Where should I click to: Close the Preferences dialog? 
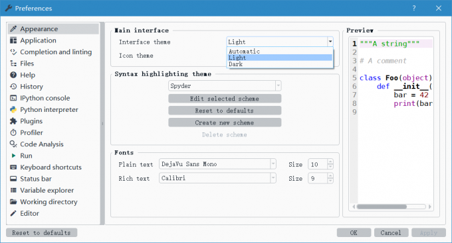tap(439, 8)
